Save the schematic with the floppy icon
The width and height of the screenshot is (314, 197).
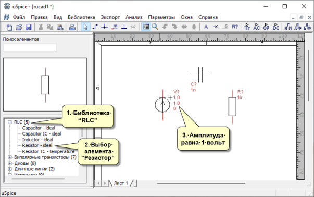click(29, 27)
